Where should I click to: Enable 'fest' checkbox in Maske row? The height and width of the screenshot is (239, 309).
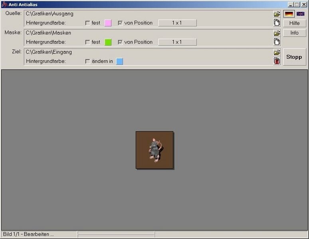coord(88,42)
